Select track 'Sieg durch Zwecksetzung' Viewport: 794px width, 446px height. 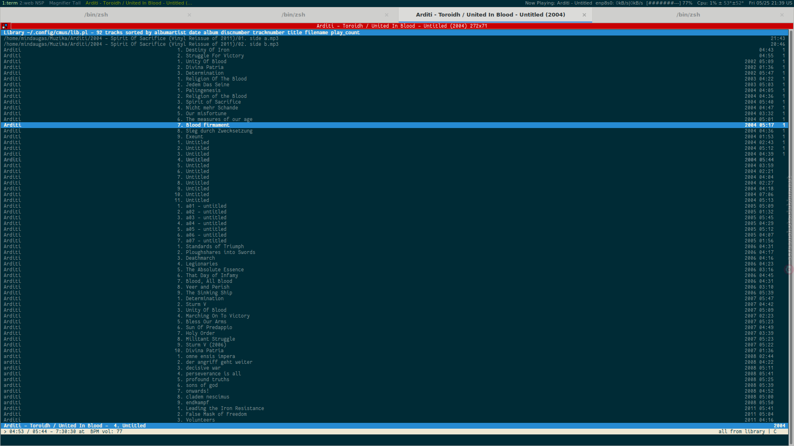click(394, 131)
